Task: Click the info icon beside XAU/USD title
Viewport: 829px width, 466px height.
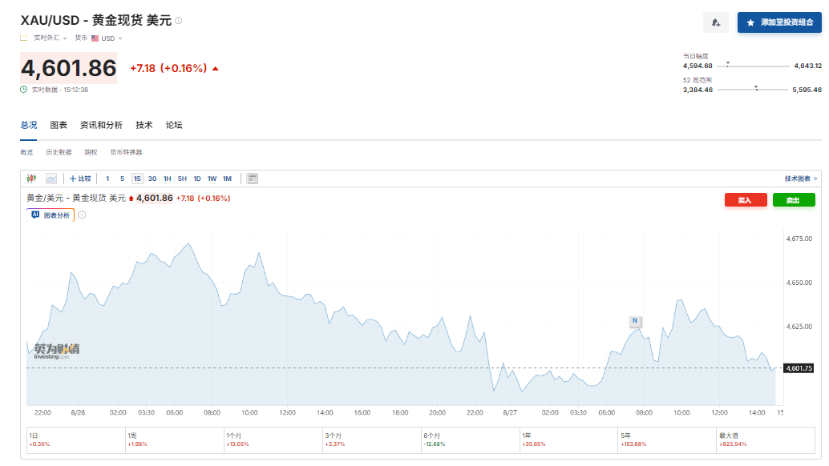Action: pyautogui.click(x=179, y=21)
